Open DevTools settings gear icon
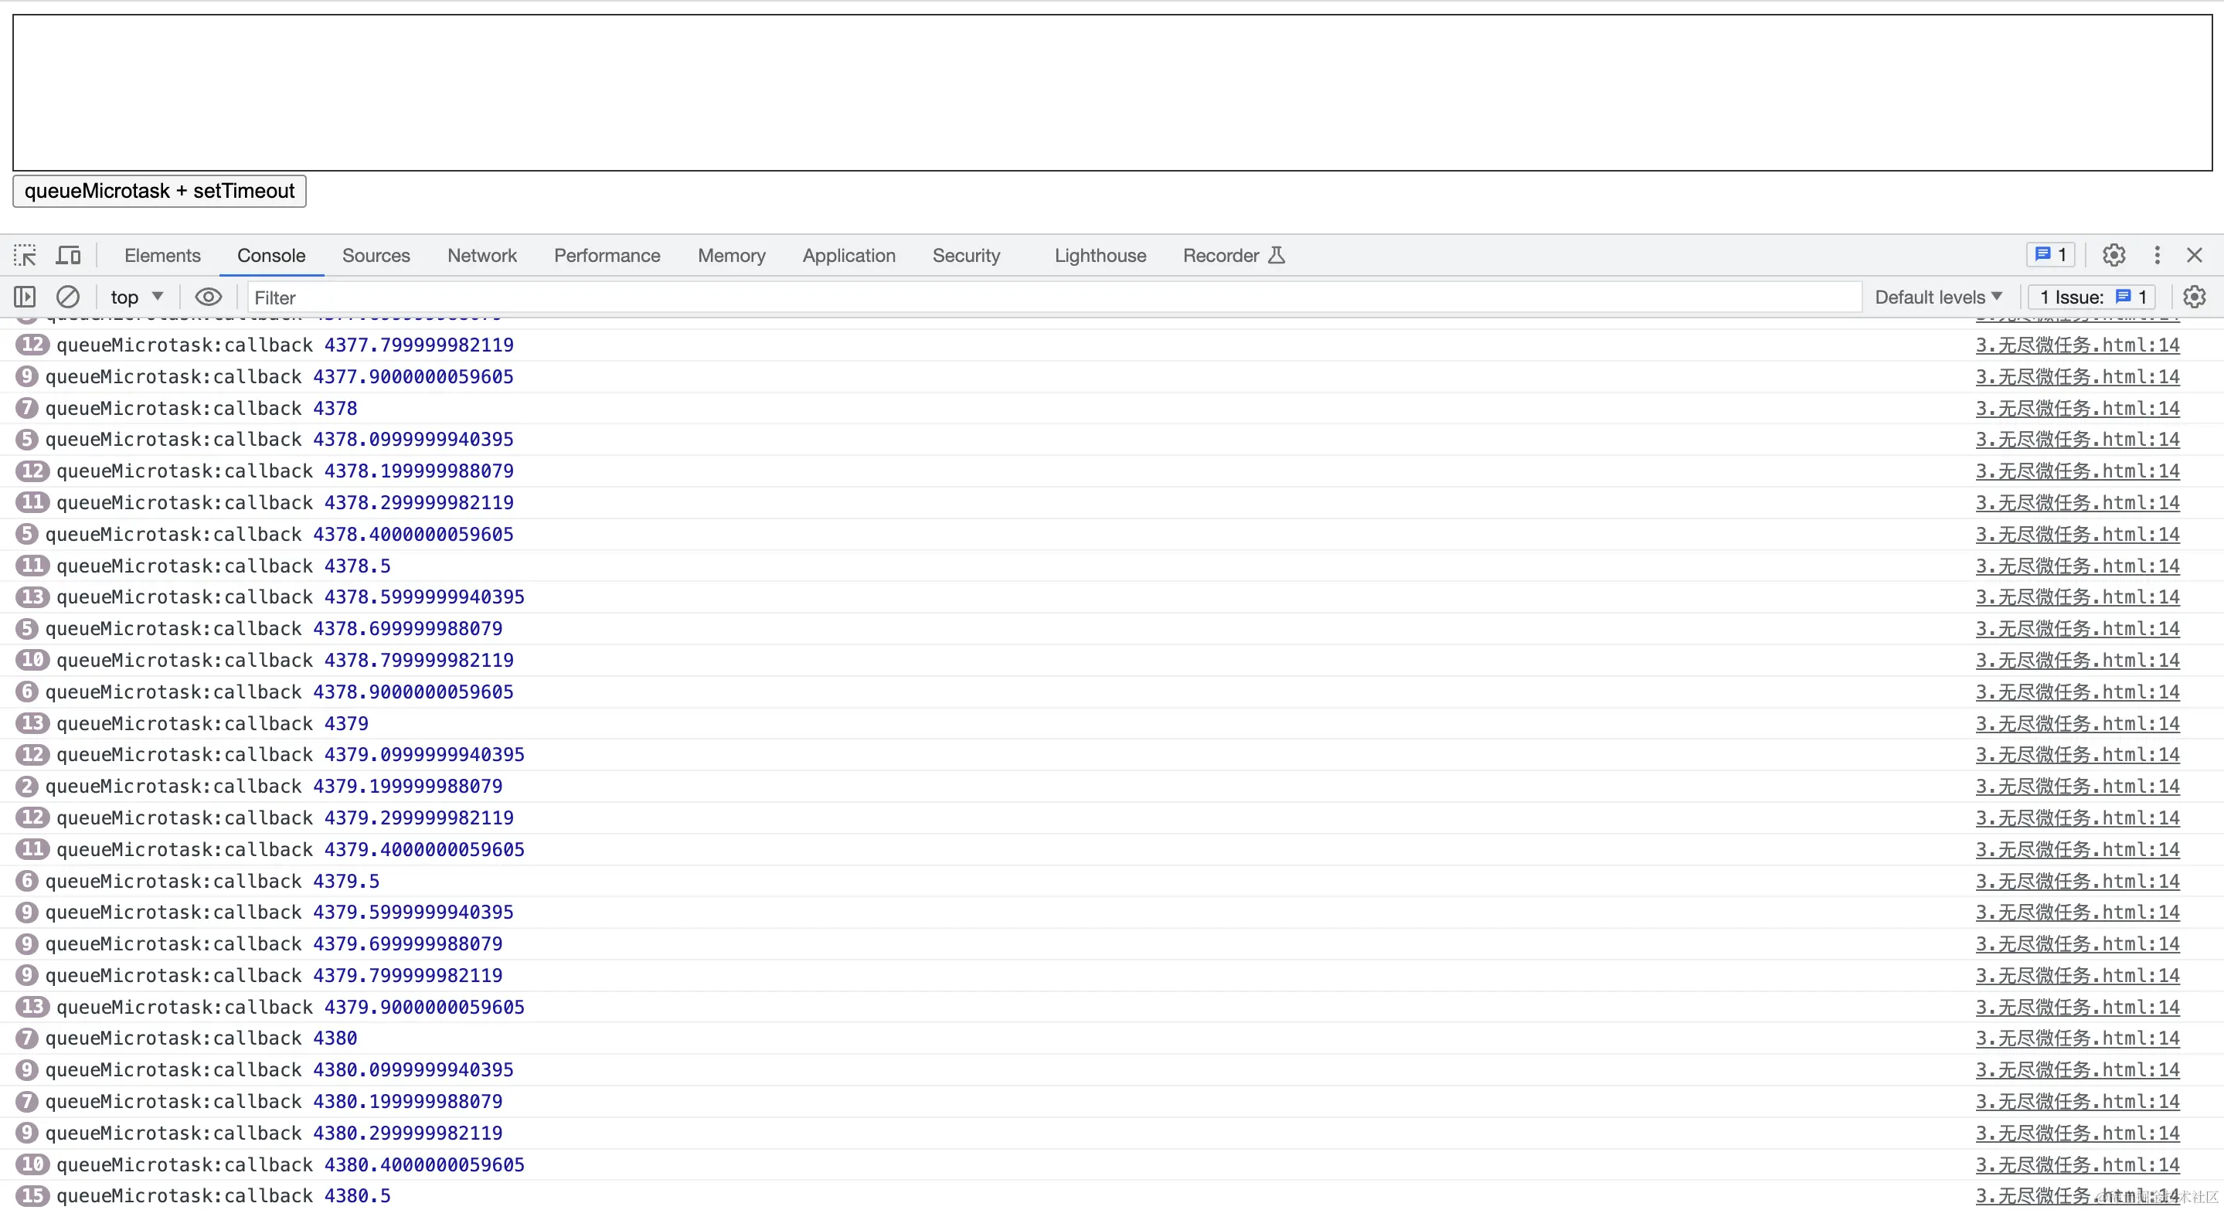Viewport: 2224px width, 1210px height. 2113,256
